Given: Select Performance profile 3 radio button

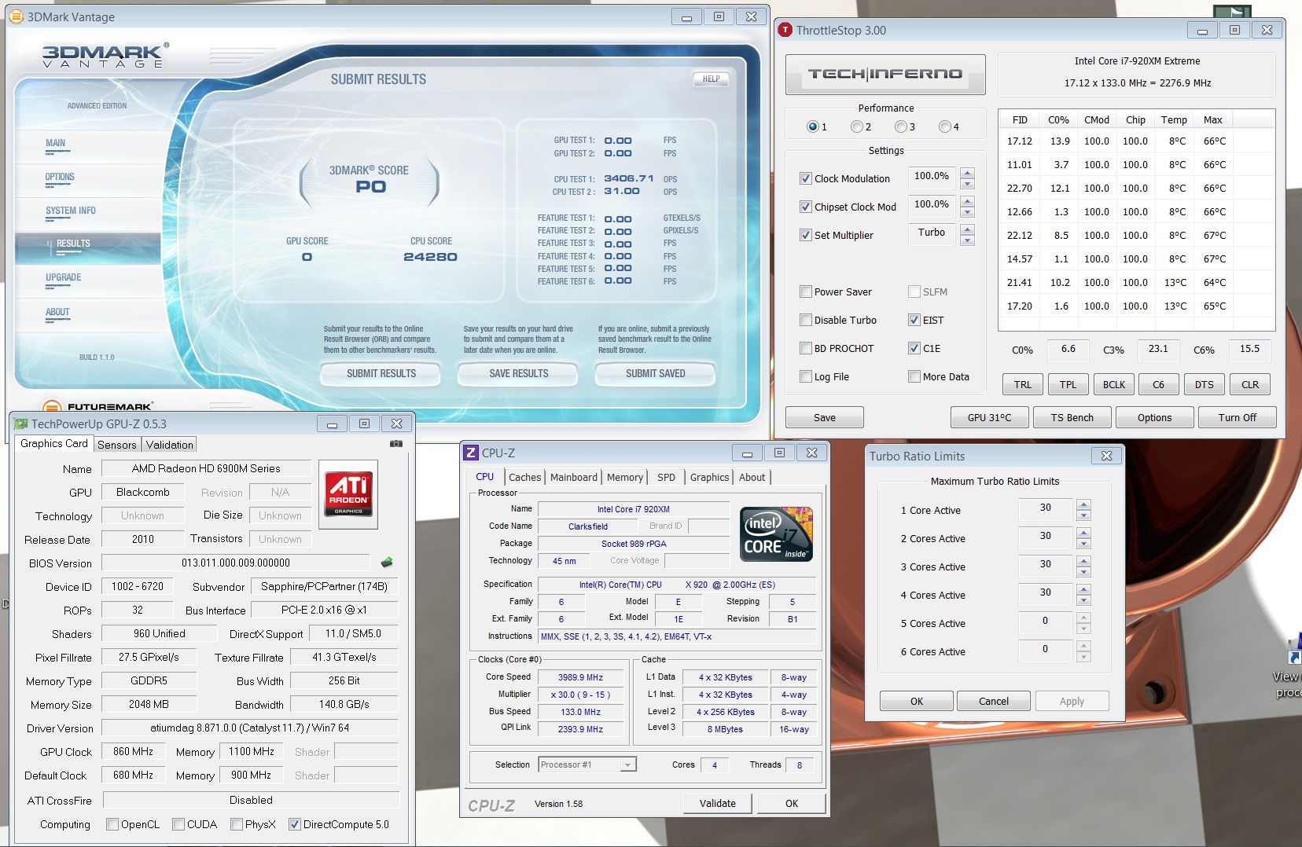Looking at the screenshot, I should tap(900, 126).
